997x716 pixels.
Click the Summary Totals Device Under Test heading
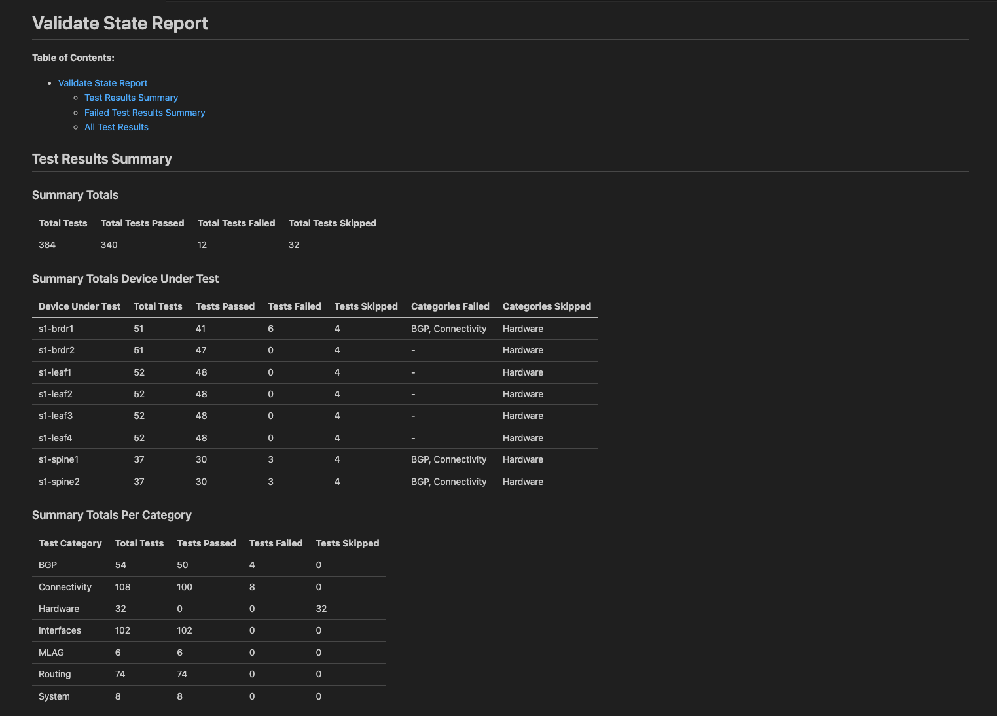pos(125,279)
